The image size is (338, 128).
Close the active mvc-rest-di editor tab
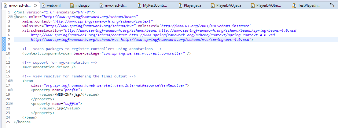click(35, 5)
